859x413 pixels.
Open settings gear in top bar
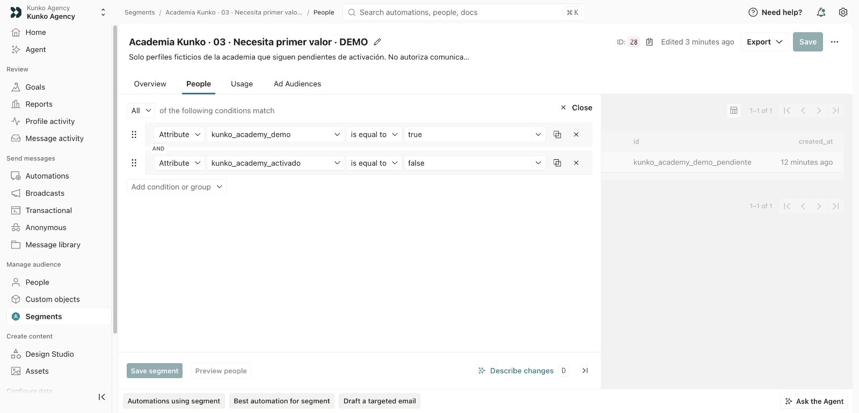coord(843,12)
